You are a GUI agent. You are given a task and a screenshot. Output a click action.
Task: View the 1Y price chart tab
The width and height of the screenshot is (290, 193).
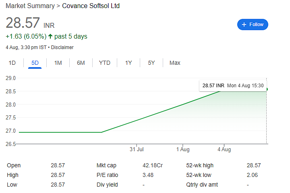click(128, 63)
